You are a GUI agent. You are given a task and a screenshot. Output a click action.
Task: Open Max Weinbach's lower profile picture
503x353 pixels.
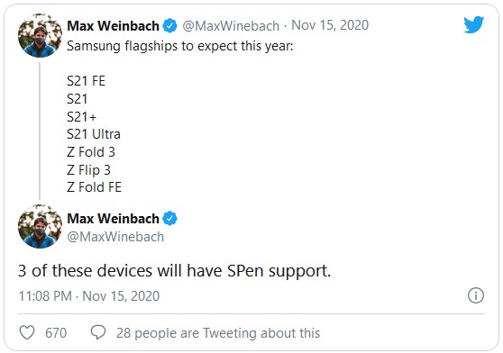pyautogui.click(x=40, y=226)
